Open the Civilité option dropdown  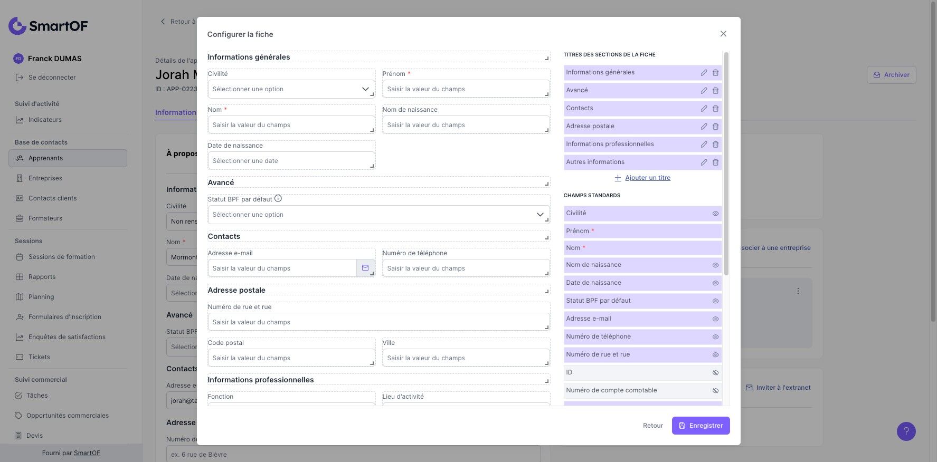click(x=291, y=89)
